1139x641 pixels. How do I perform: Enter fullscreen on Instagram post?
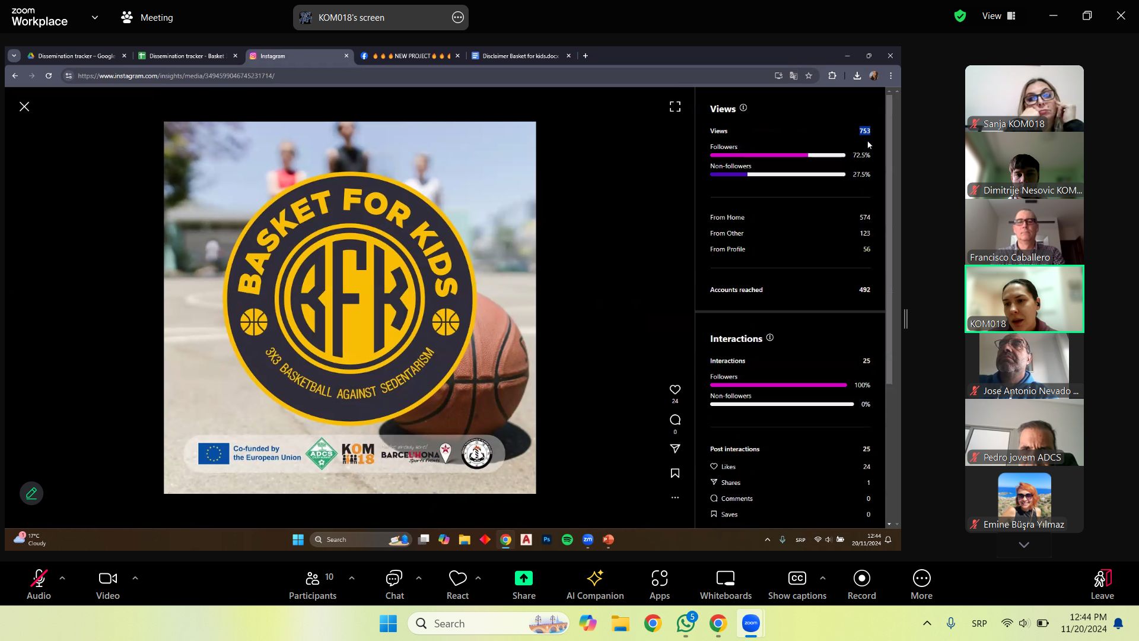pyautogui.click(x=675, y=106)
